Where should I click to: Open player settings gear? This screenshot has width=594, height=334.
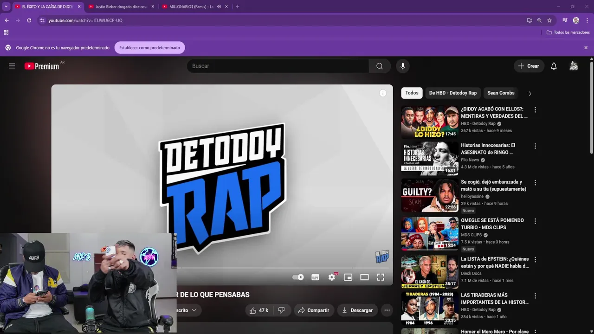tap(332, 277)
